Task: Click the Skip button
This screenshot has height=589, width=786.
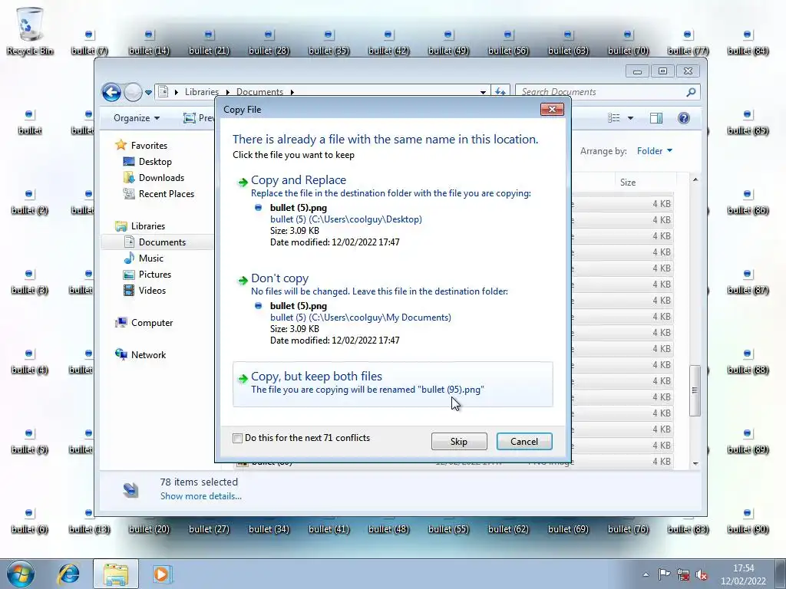Action: (459, 441)
